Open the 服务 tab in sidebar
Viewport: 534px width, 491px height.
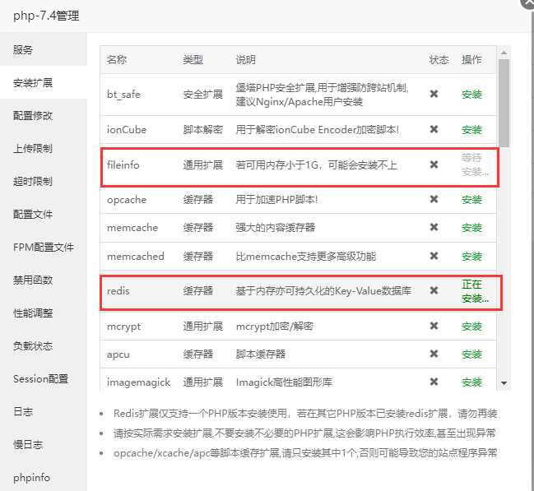[x=44, y=49]
